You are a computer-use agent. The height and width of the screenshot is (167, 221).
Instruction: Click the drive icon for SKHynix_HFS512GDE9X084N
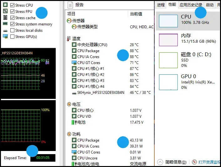(74, 93)
